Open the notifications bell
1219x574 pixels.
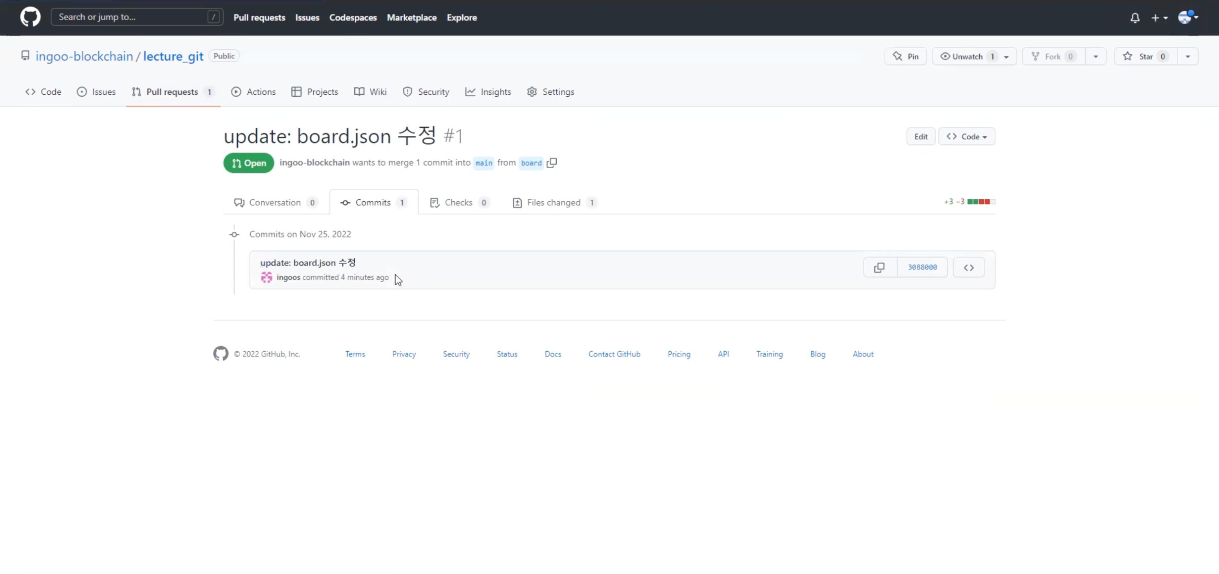(x=1135, y=18)
